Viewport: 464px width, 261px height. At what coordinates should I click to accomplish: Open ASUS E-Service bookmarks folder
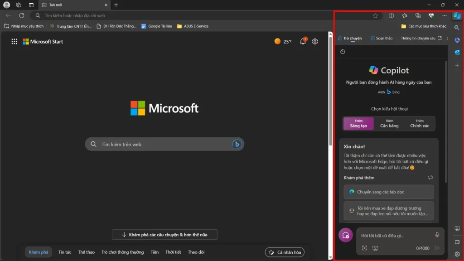pyautogui.click(x=193, y=26)
